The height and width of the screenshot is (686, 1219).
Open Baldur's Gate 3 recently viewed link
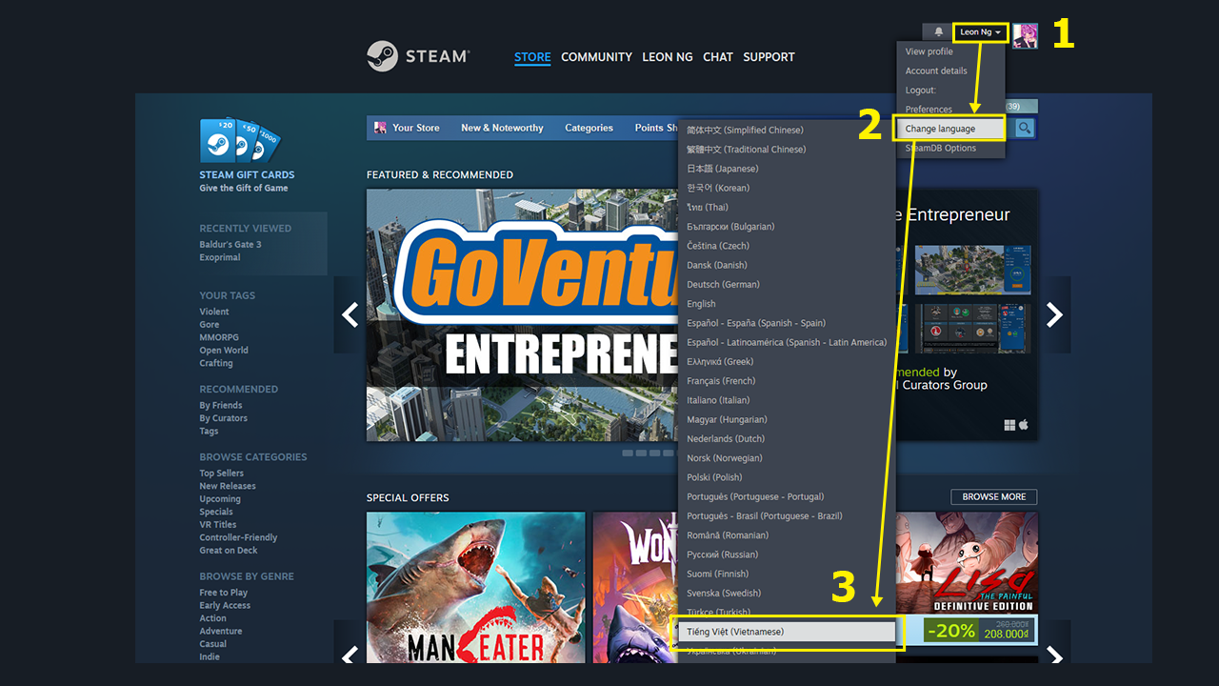click(230, 245)
